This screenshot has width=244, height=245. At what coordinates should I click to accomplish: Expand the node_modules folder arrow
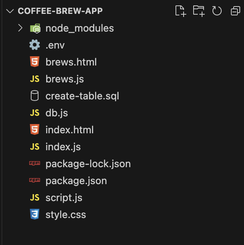point(20,28)
